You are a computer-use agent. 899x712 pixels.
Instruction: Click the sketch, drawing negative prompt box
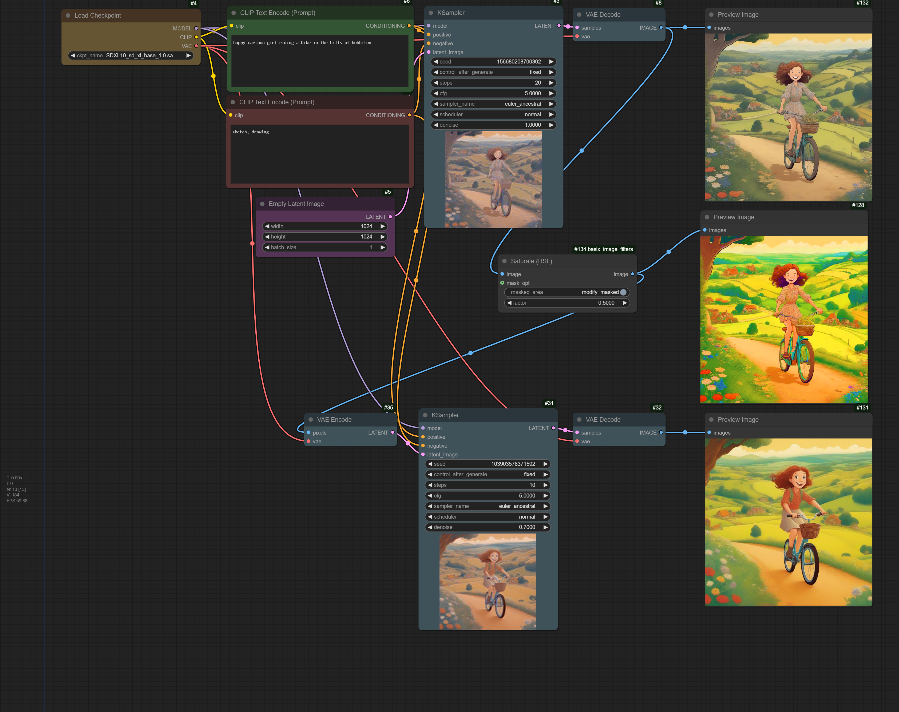pos(319,154)
